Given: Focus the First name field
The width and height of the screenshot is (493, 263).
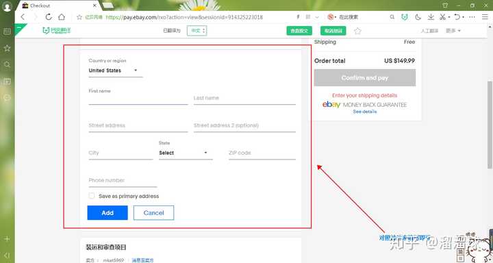Looking at the screenshot, I should [138, 99].
